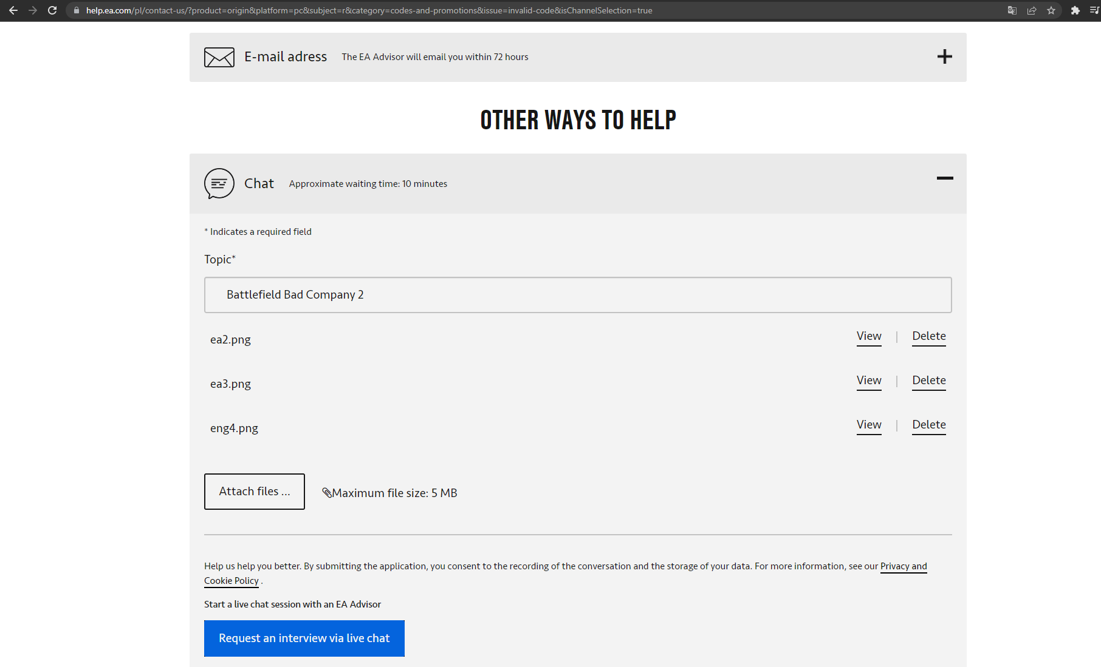Delete the eng4.png attachment

929,425
